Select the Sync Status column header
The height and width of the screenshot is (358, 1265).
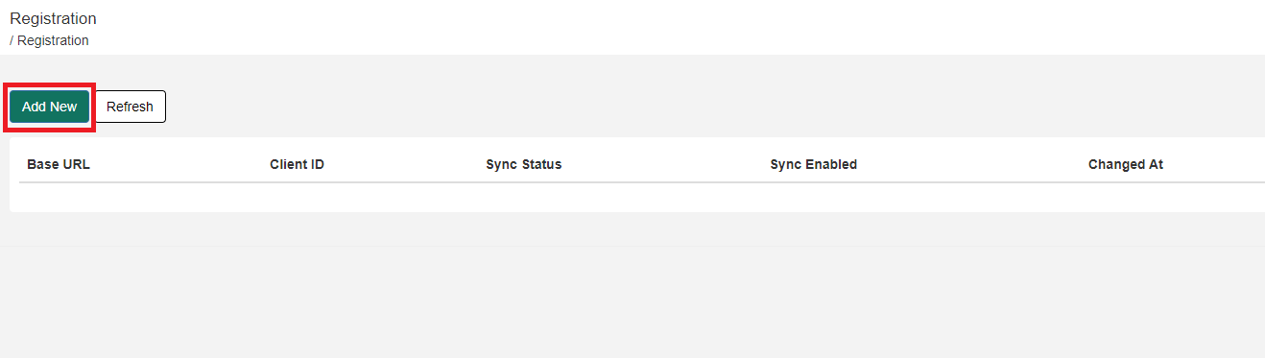[x=524, y=164]
